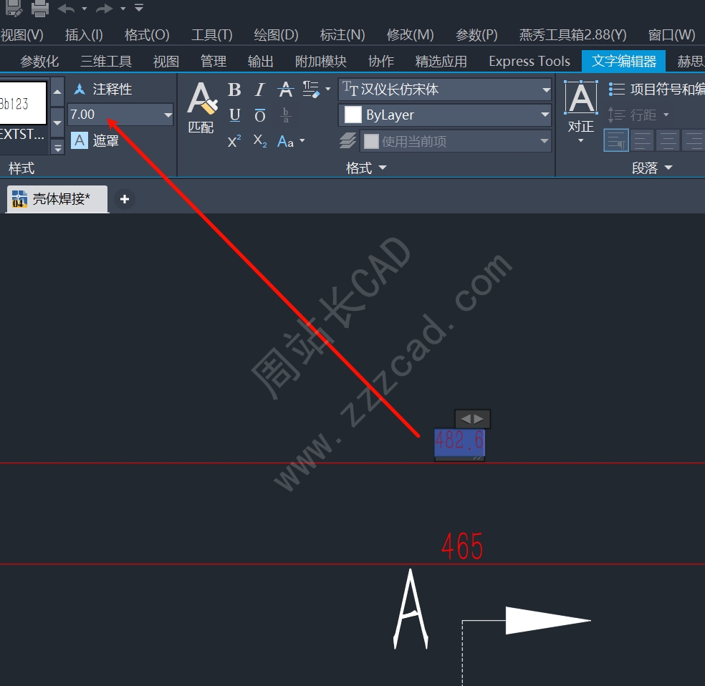Click the new drawing tab plus button
Viewport: 705px width, 686px height.
[x=124, y=199]
